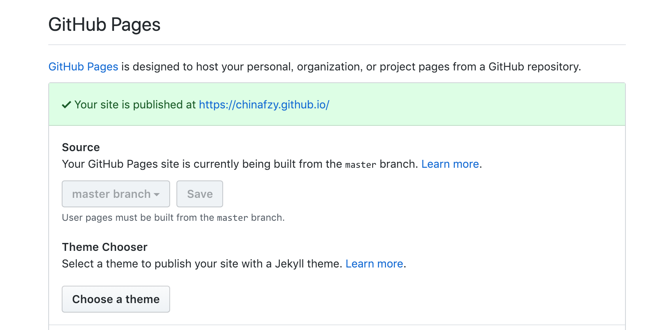Image resolution: width=648 pixels, height=330 pixels.
Task: Visit the published site https://chinafzy.github.io/
Action: coord(264,104)
